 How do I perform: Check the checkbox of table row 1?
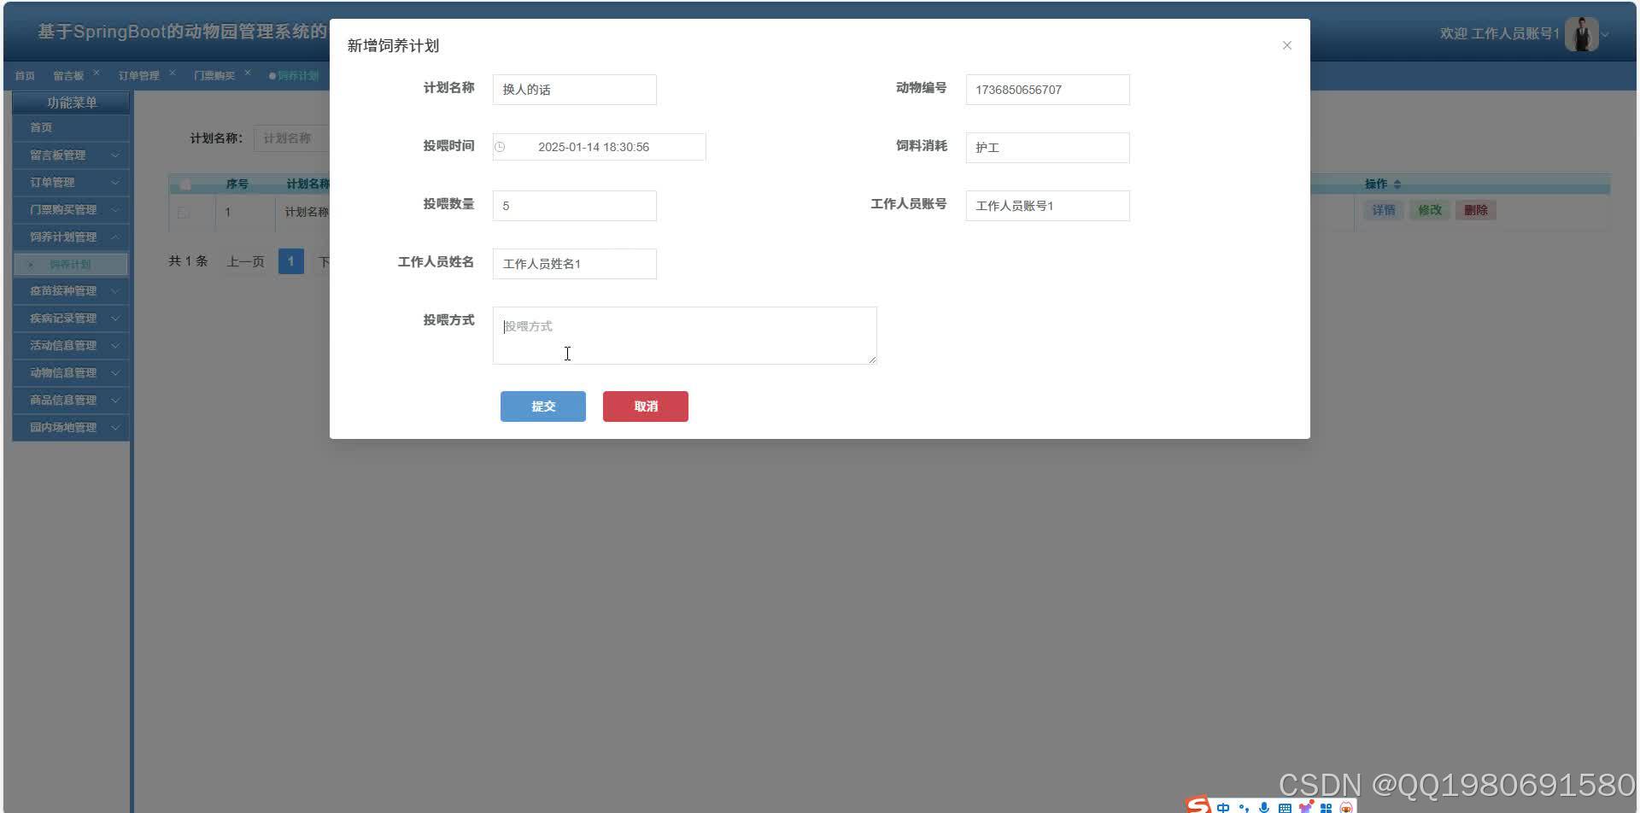tap(184, 213)
